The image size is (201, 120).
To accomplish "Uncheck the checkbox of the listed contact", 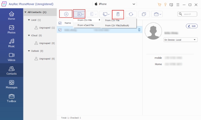I will tap(60, 30).
